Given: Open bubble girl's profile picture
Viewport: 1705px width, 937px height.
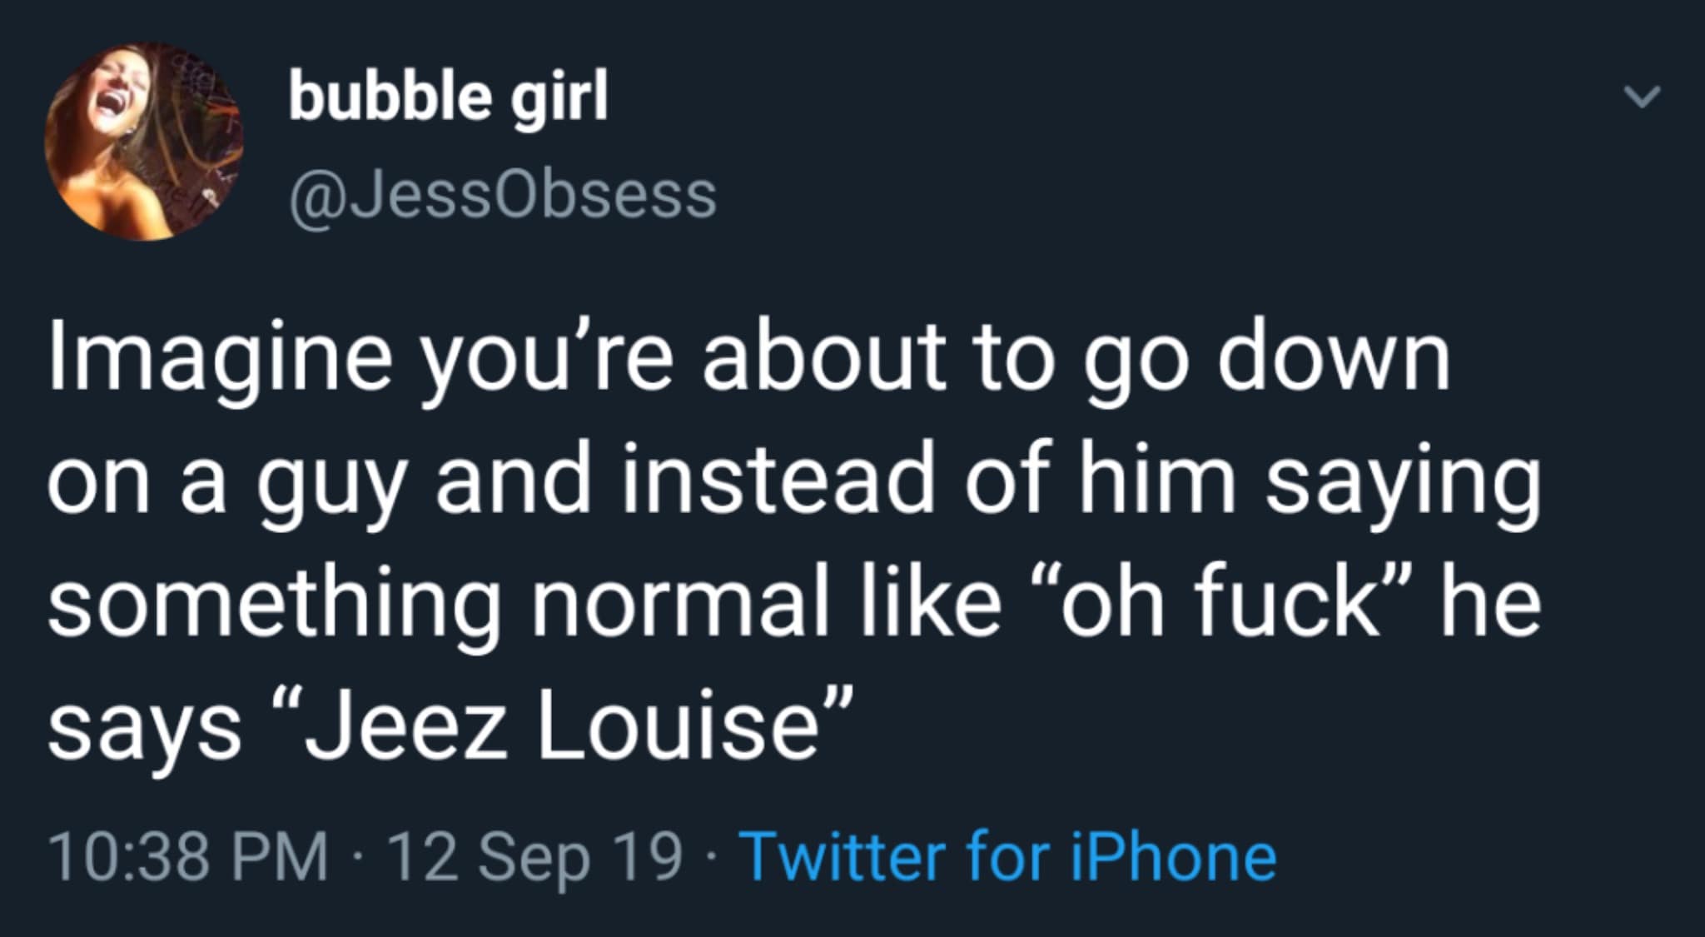Looking at the screenshot, I should pyautogui.click(x=142, y=142).
